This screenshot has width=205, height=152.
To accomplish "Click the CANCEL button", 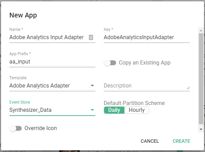I will pos(150,141).
